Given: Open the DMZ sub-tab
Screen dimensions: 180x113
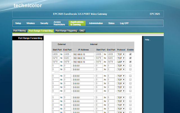Looking at the screenshot, I should [x=82, y=31].
